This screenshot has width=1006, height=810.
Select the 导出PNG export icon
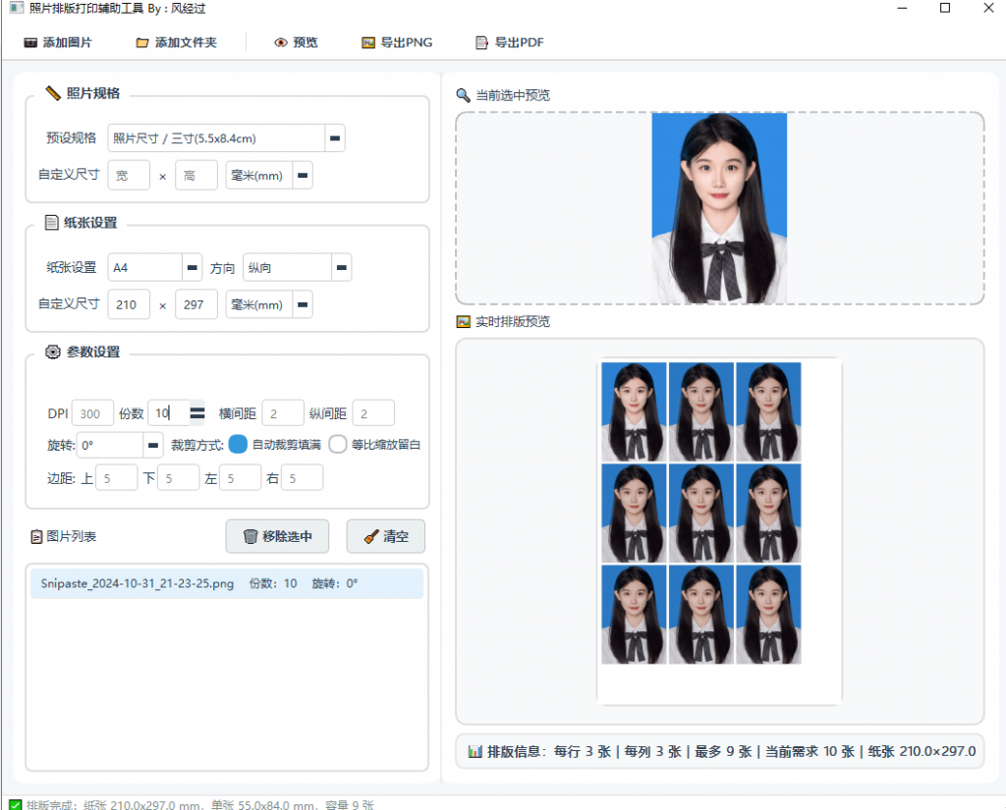[x=366, y=42]
